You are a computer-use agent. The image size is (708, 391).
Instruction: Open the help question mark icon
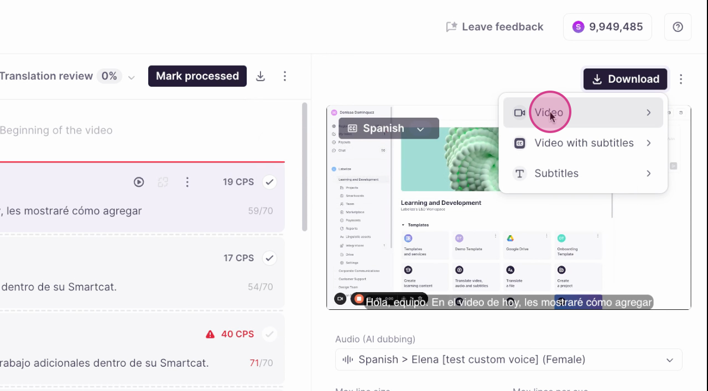pos(678,27)
